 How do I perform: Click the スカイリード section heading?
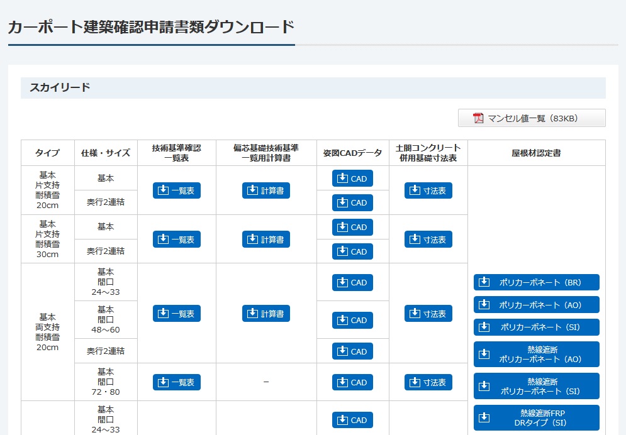[x=60, y=87]
